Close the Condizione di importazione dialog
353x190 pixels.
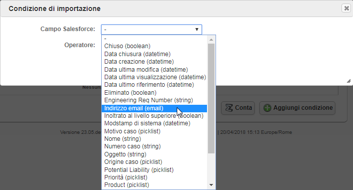click(346, 9)
